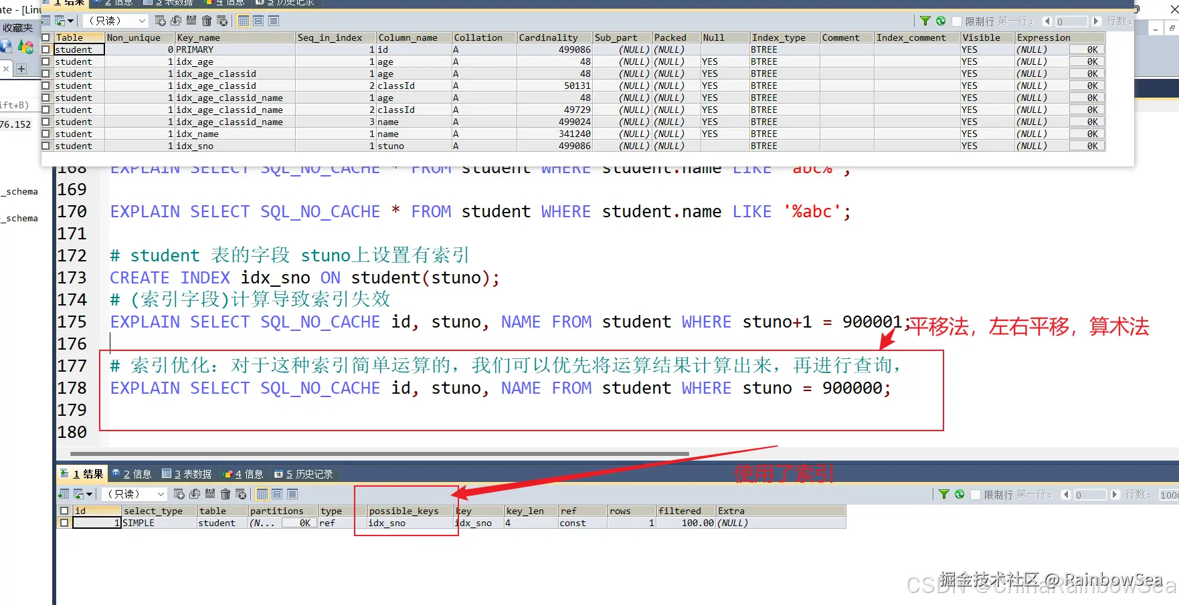Screen dimensions: 1179x605
Task: Check the row checkbox for PRIMARY index
Action: pos(46,49)
